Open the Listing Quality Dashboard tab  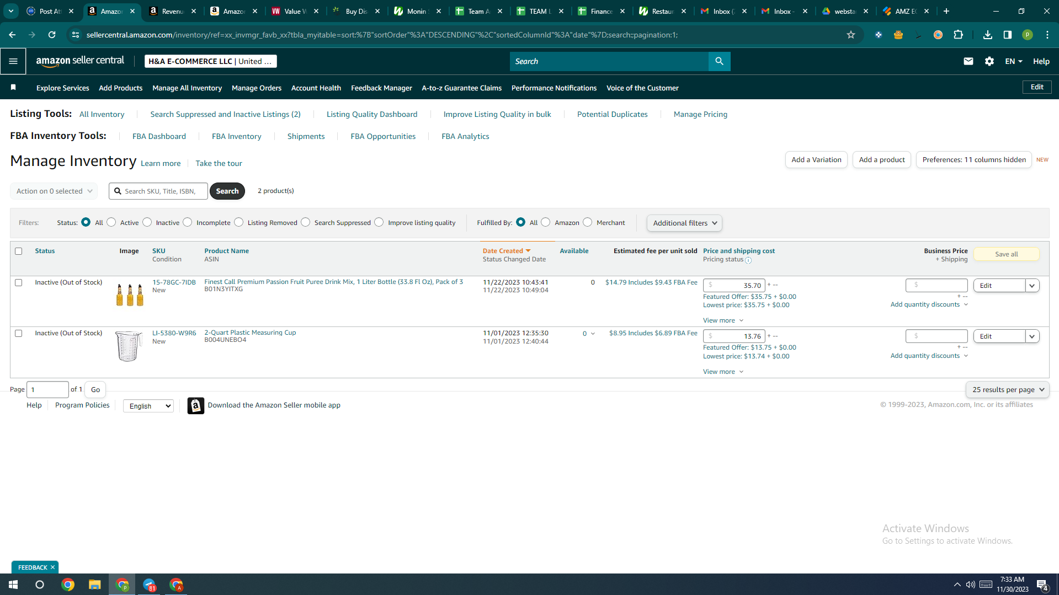click(x=372, y=114)
